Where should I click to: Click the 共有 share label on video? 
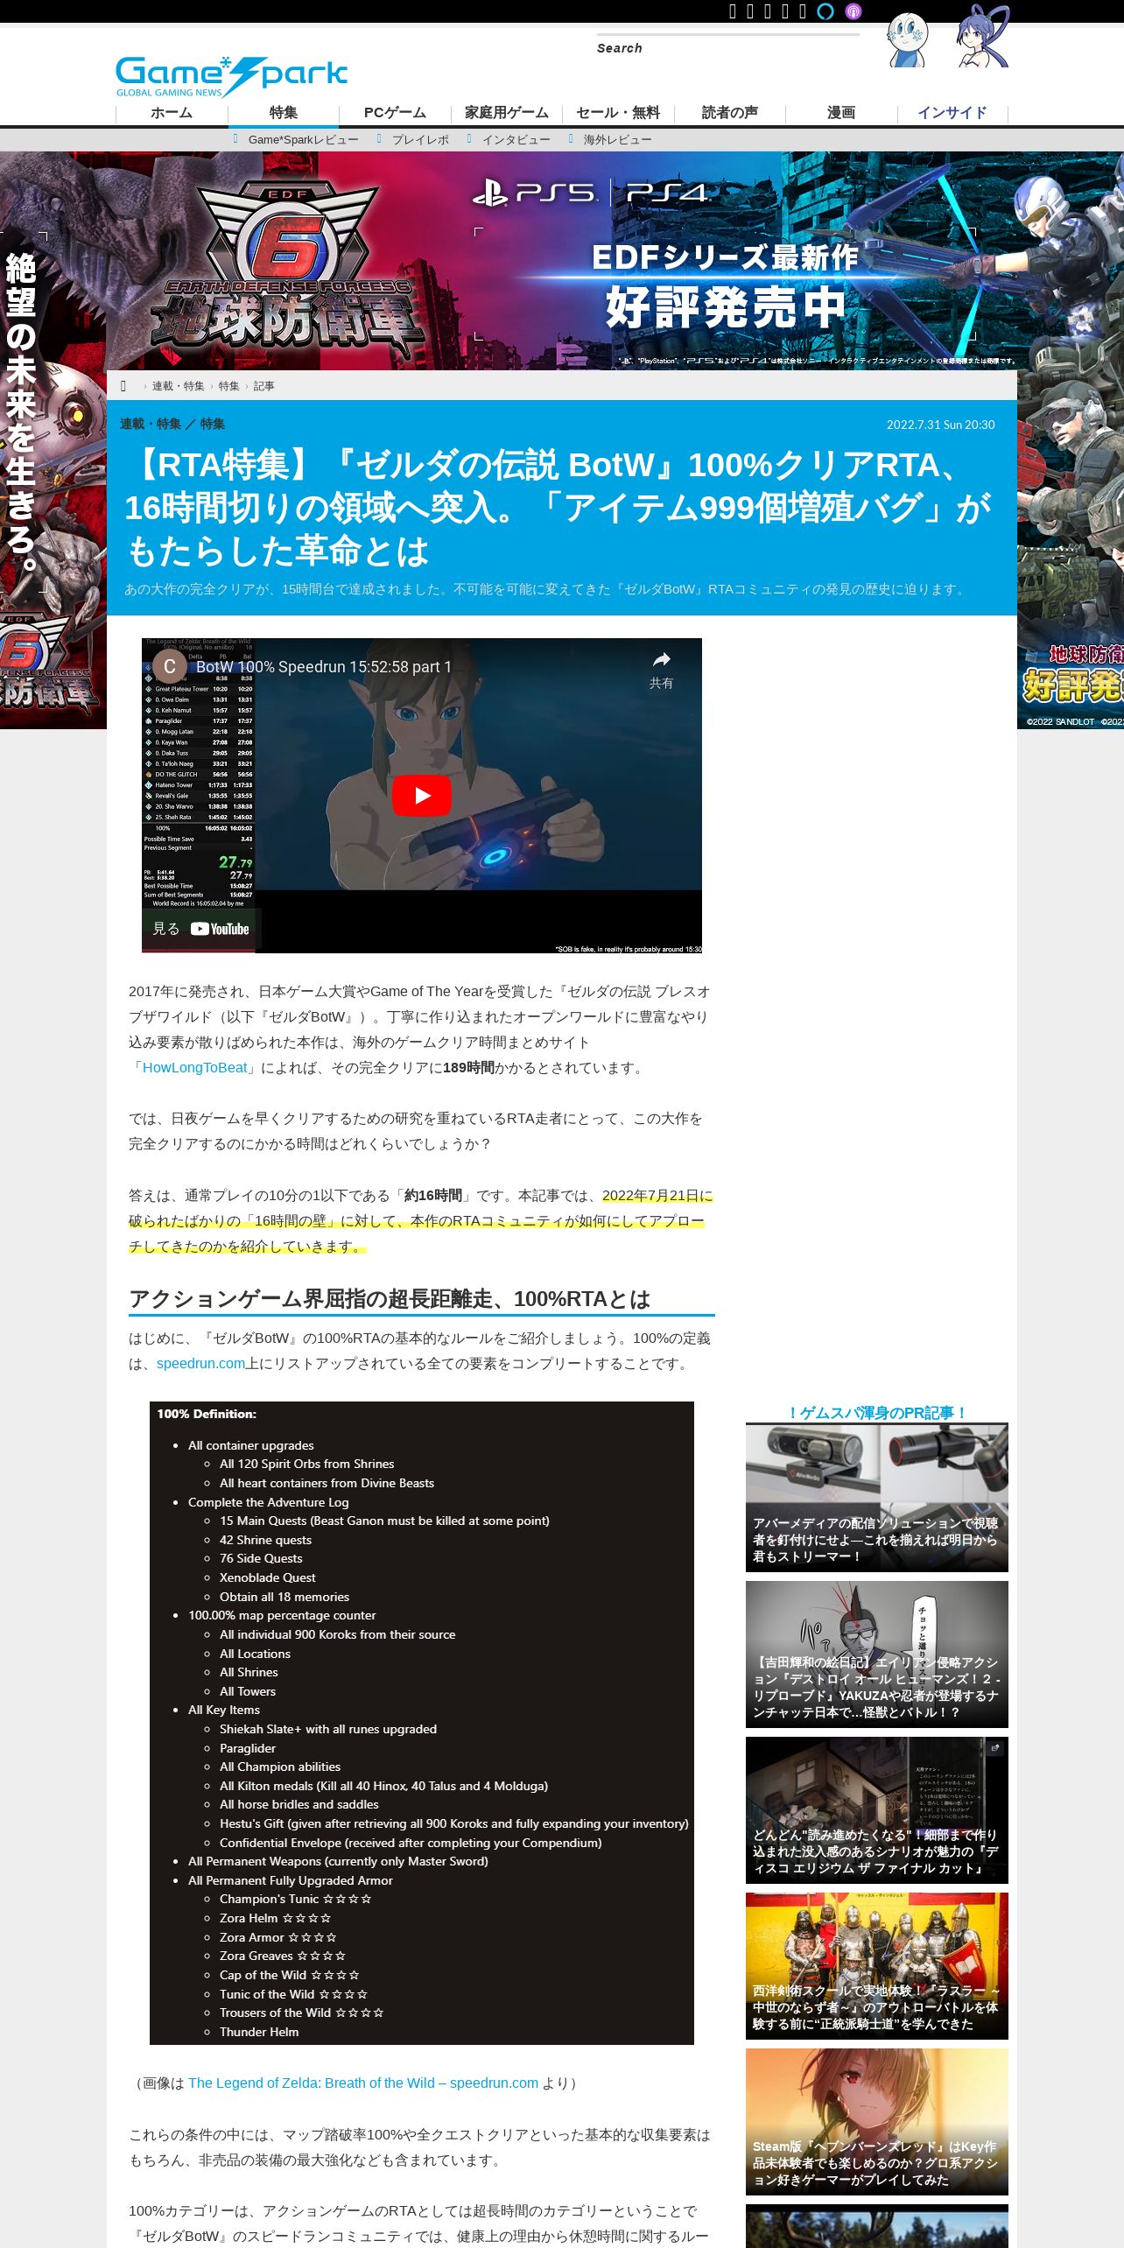pos(661,683)
